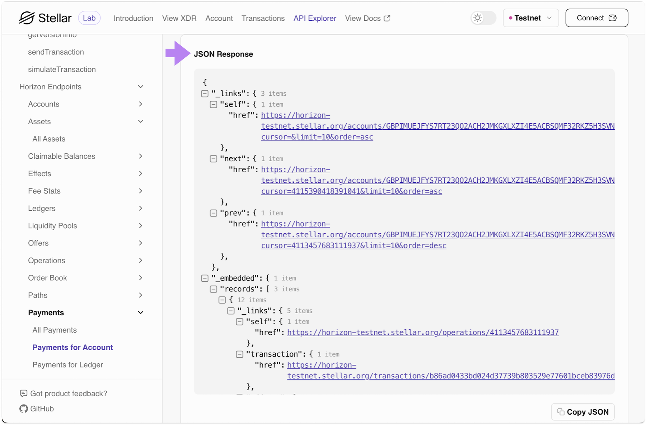The height and width of the screenshot is (425, 646).
Task: Click the external-link icon beside View Docs
Action: (387, 18)
